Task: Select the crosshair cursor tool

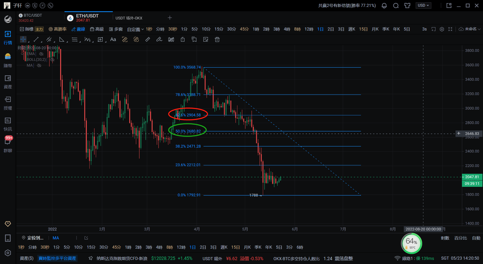Action: click(x=23, y=39)
